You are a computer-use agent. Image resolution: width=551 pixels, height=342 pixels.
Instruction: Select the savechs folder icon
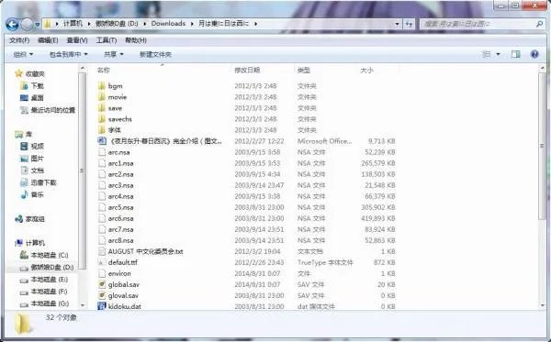pos(102,119)
